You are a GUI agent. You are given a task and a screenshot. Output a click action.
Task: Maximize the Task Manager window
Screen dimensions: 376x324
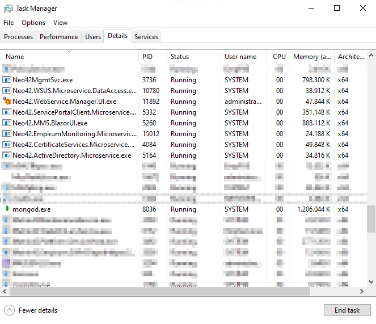(337, 8)
